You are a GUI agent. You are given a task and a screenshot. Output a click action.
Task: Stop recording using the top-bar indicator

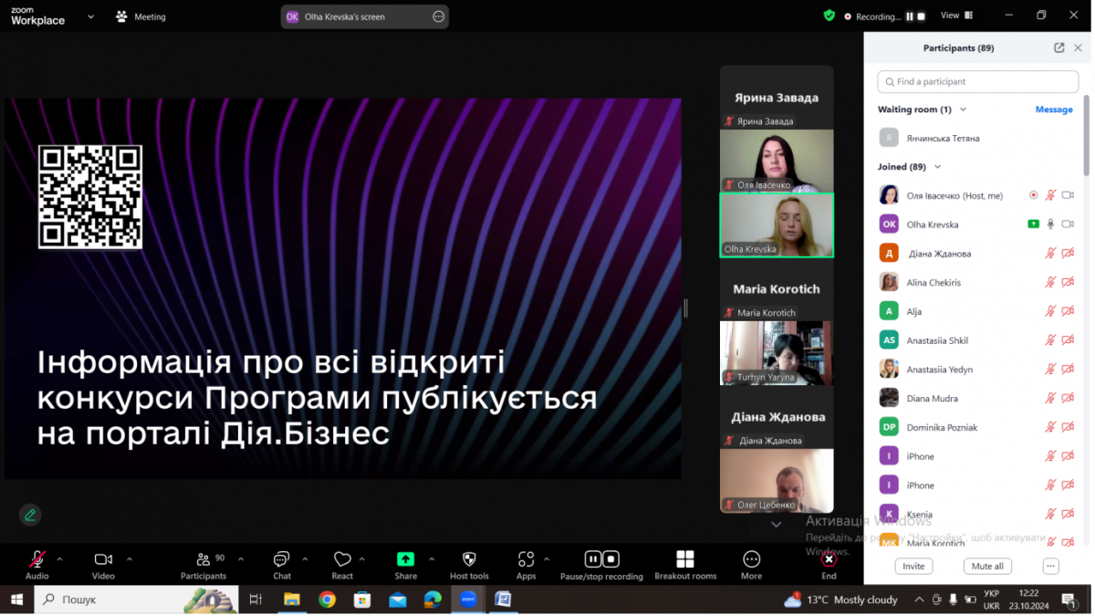[921, 16]
